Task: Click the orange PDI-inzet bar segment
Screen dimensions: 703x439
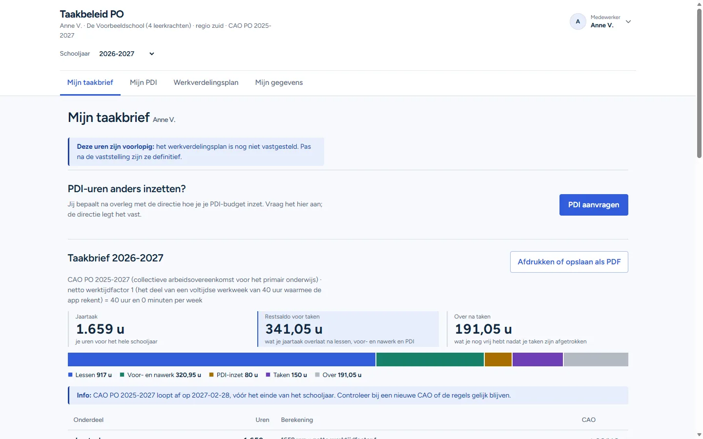Action: click(x=498, y=359)
